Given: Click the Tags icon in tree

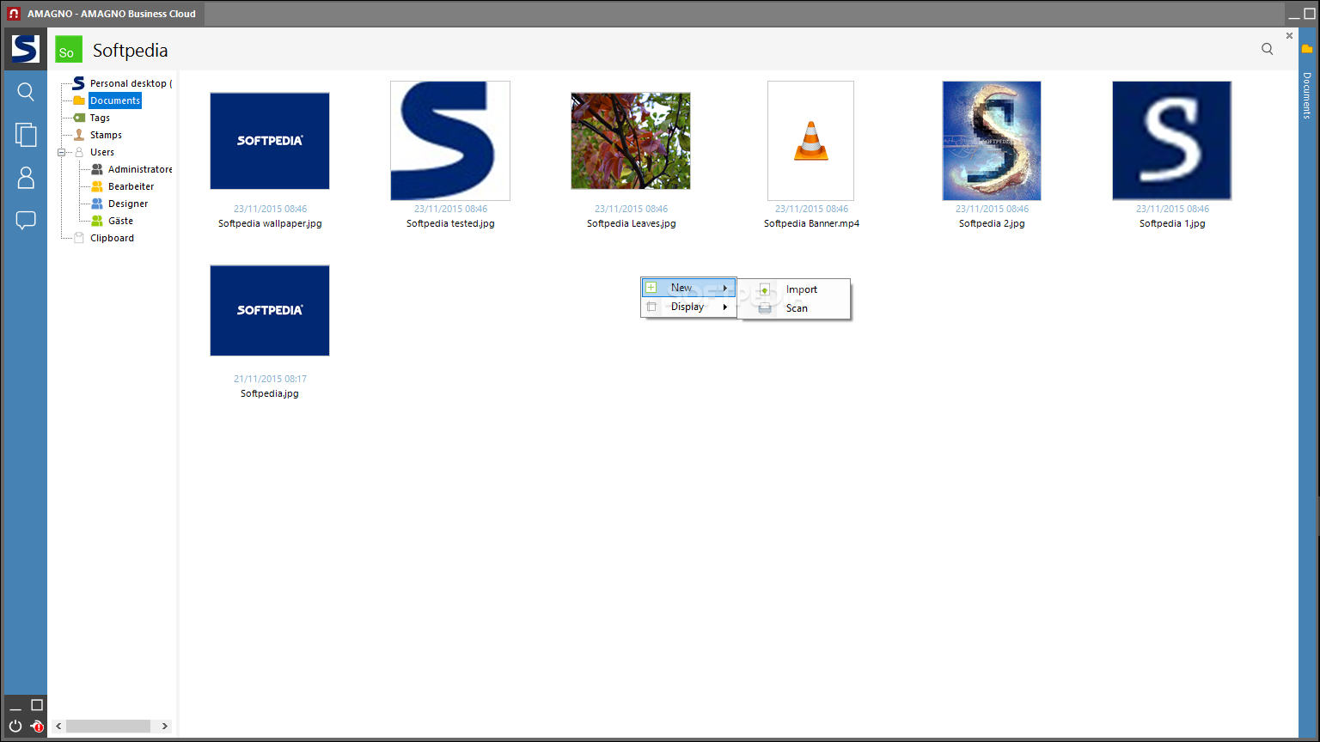Looking at the screenshot, I should click(x=79, y=118).
